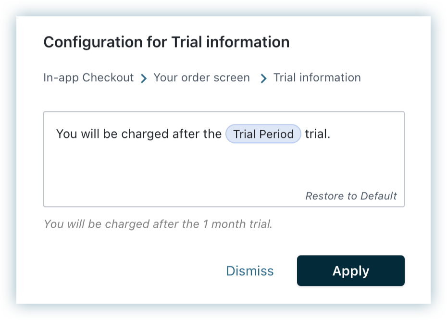The width and height of the screenshot is (447, 320).
Task: Place cursor after the word 'trial.' in editor
Action: click(331, 134)
